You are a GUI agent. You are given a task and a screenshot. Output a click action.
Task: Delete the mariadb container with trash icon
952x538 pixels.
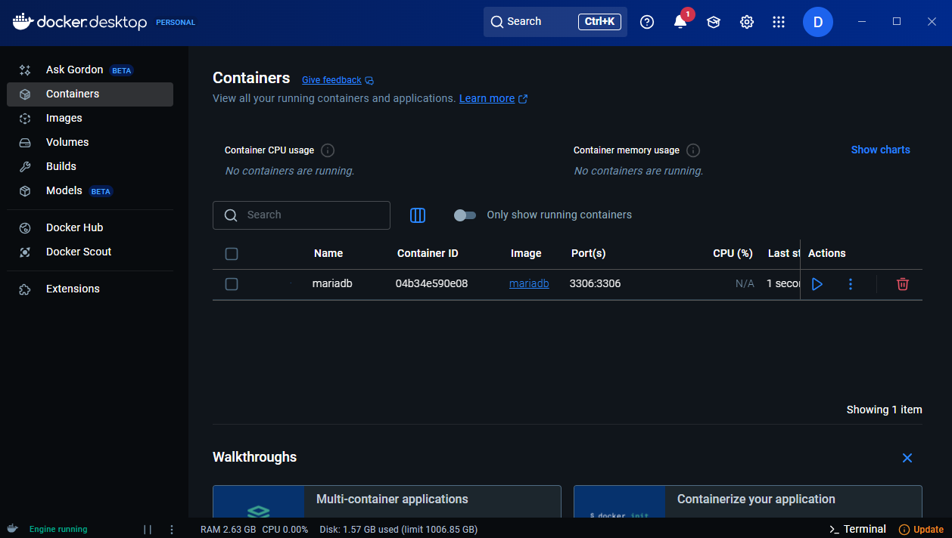903,284
